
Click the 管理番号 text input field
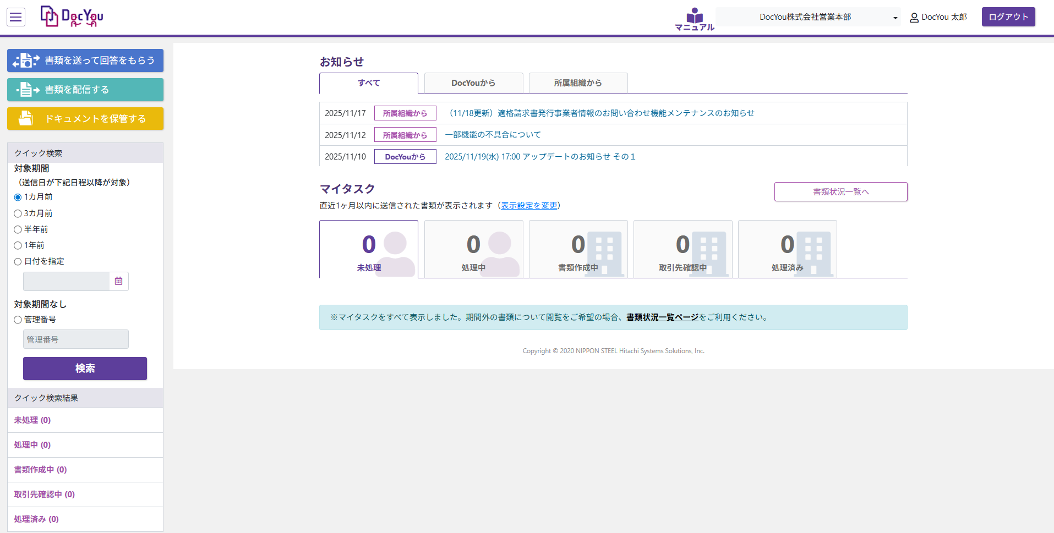(x=76, y=339)
